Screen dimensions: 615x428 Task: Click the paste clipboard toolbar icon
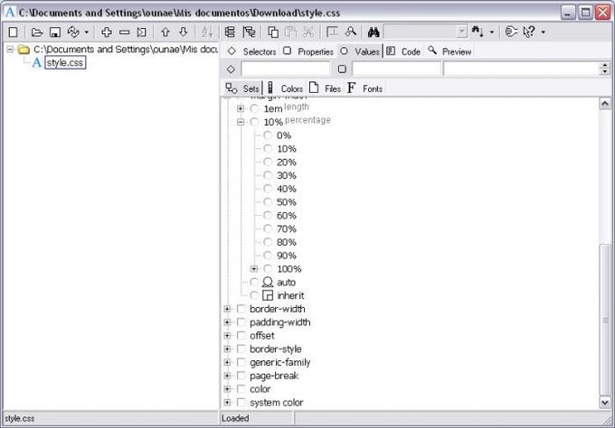(x=290, y=33)
